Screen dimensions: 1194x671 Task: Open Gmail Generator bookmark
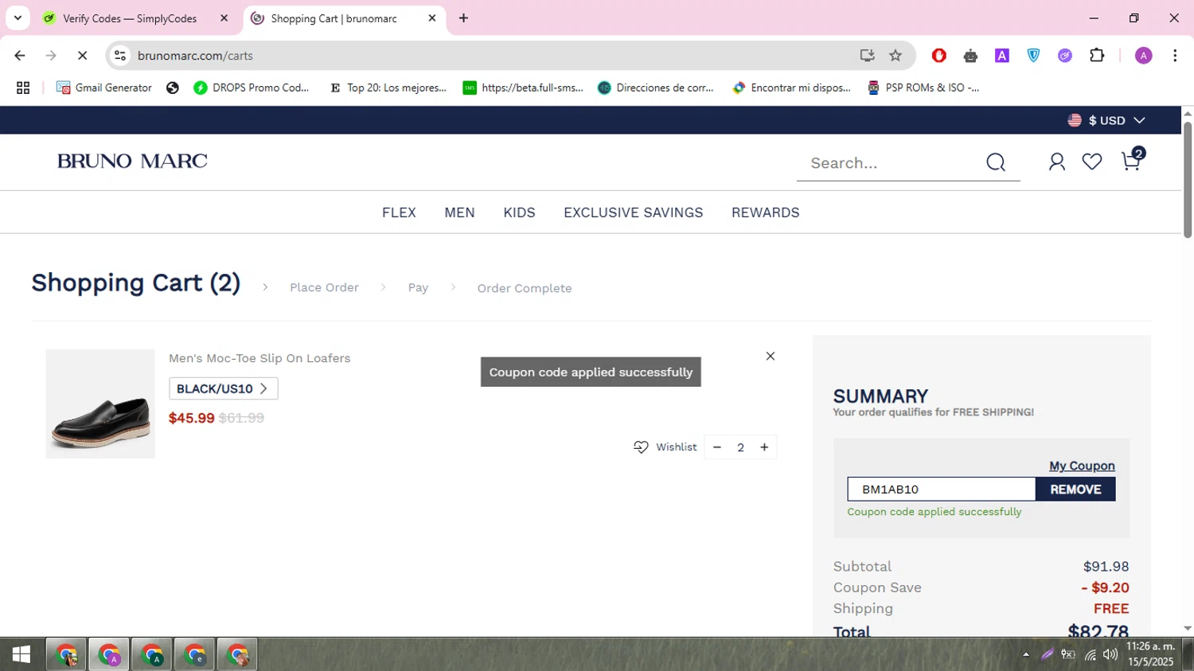tap(104, 88)
